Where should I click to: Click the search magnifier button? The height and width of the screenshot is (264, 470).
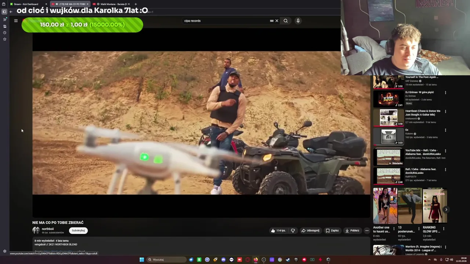point(286,21)
